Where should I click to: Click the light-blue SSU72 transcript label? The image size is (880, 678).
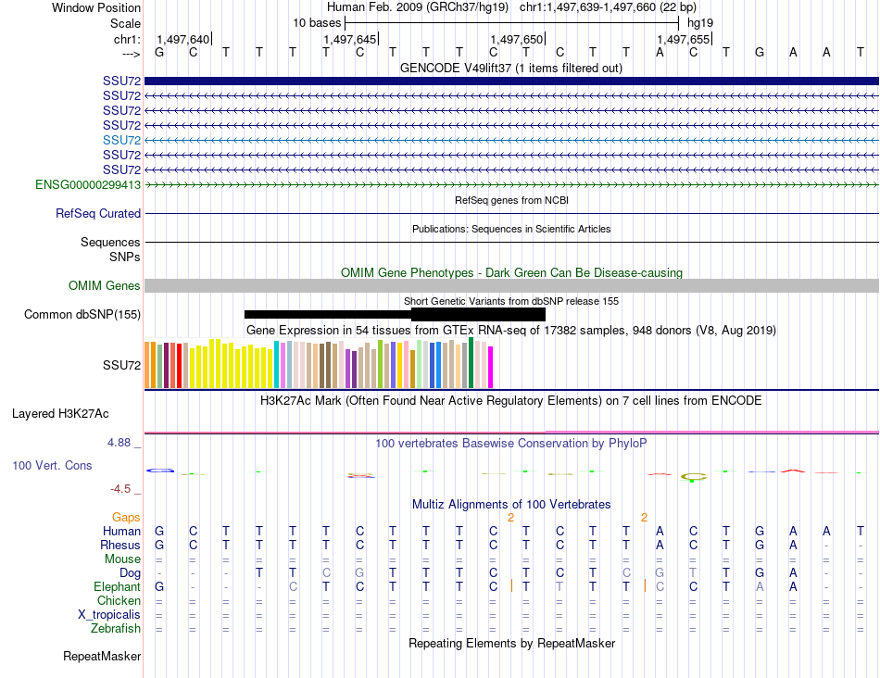point(121,140)
